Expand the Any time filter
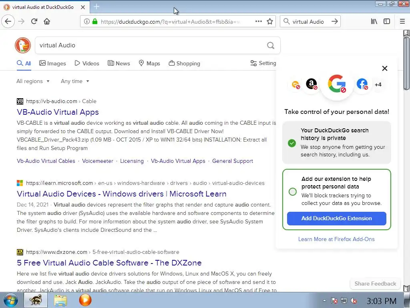Image resolution: width=410 pixels, height=308 pixels. pyautogui.click(x=75, y=81)
